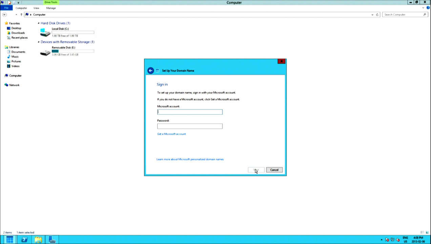The height and width of the screenshot is (244, 431).
Task: Click the Up one level arrow
Action: tap(21, 15)
